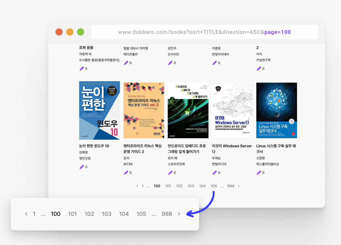This screenshot has width=341, height=245.
Task: Open the Linux 시스템 구축 book cover
Action: coord(277,110)
